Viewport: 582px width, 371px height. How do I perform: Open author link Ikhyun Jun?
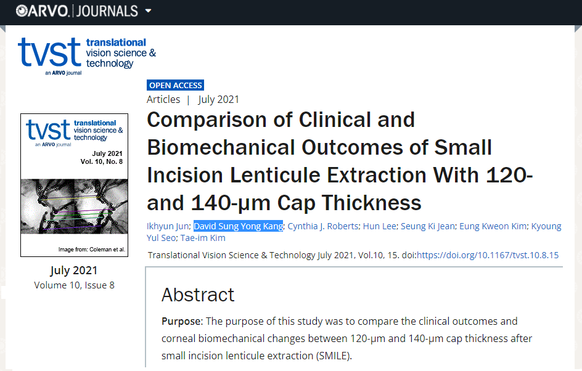(168, 226)
